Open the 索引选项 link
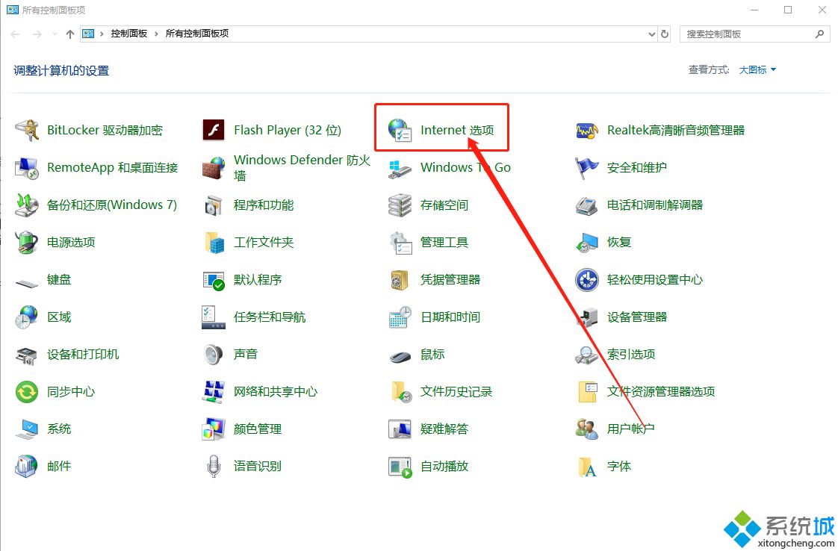This screenshot has width=838, height=551. coord(630,355)
